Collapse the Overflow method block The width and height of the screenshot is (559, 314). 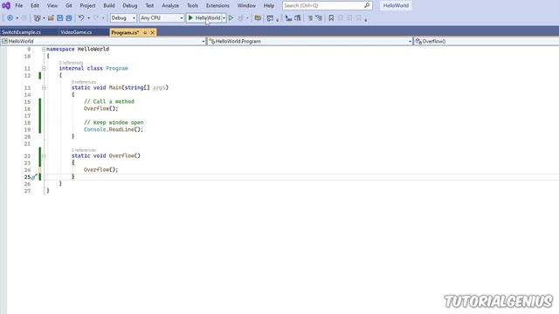click(44, 156)
